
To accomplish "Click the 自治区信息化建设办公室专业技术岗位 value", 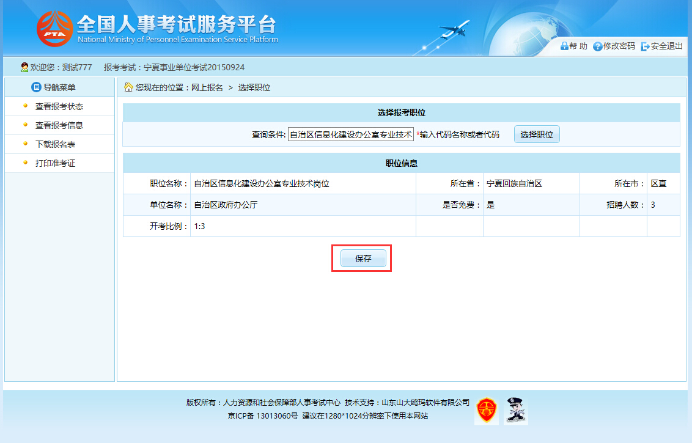I will tap(262, 183).
